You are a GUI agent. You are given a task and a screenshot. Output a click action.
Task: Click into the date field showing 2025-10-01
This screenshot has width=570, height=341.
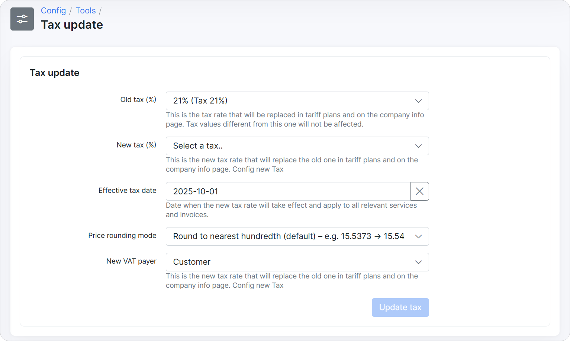click(x=288, y=191)
